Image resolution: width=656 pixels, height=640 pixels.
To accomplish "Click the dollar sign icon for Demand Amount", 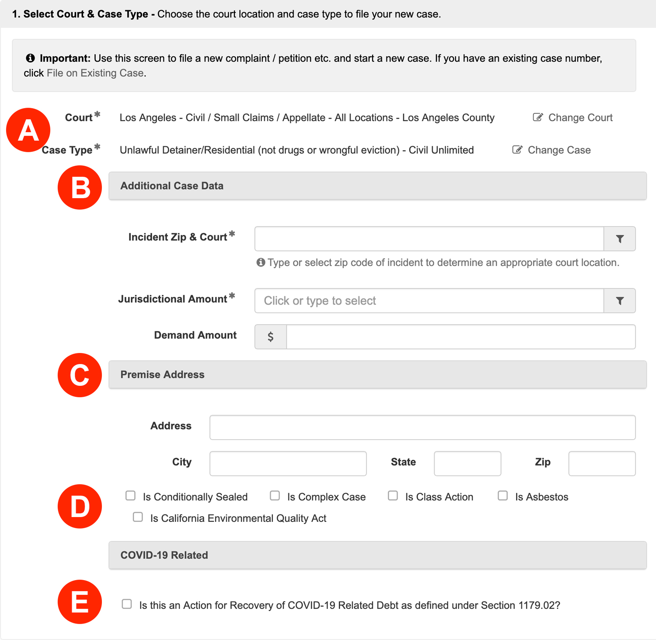I will coord(271,337).
